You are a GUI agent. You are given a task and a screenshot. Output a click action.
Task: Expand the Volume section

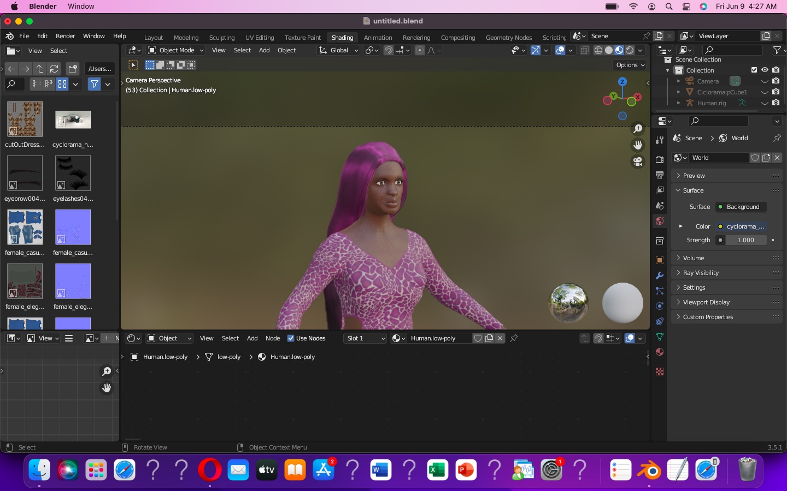click(x=693, y=258)
